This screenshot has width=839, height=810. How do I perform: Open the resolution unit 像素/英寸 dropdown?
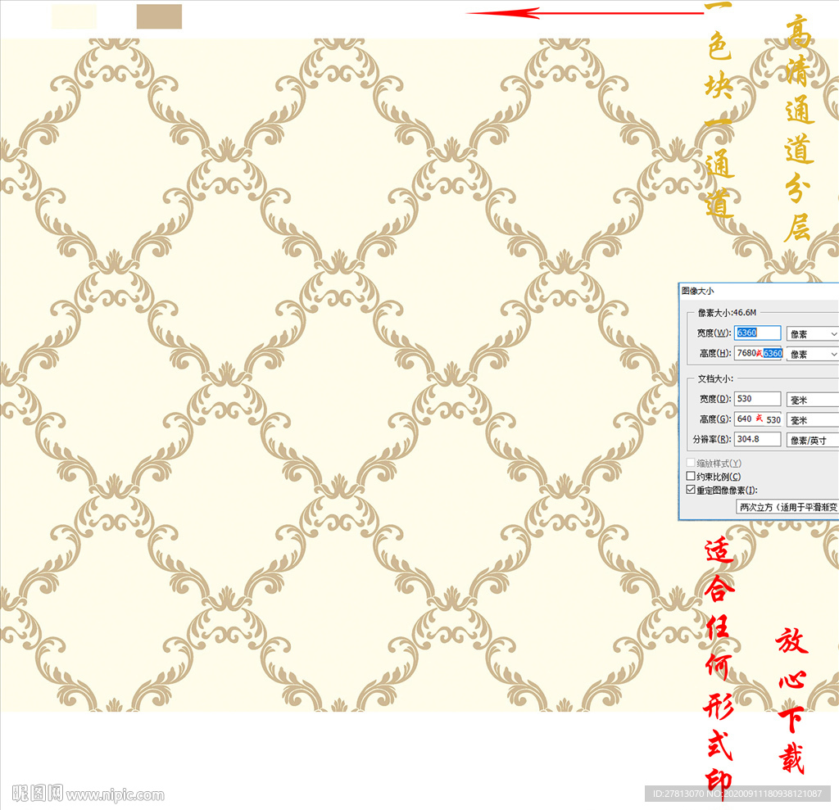[812, 441]
